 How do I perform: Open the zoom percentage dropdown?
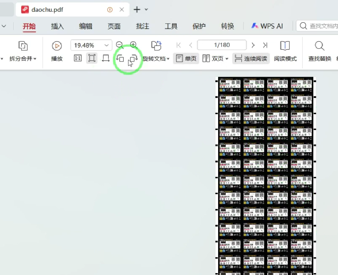107,45
